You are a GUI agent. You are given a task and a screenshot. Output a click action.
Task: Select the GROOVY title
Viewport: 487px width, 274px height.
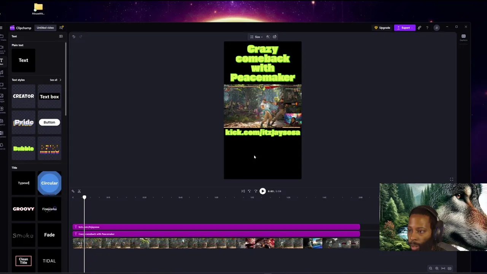tap(24, 209)
